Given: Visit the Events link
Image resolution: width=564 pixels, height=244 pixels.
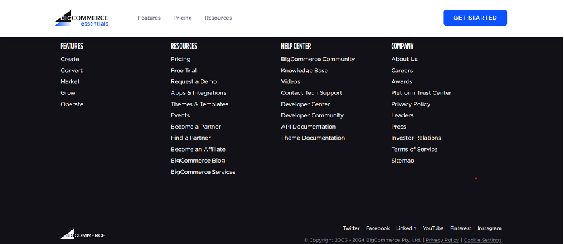Looking at the screenshot, I should pos(180,115).
